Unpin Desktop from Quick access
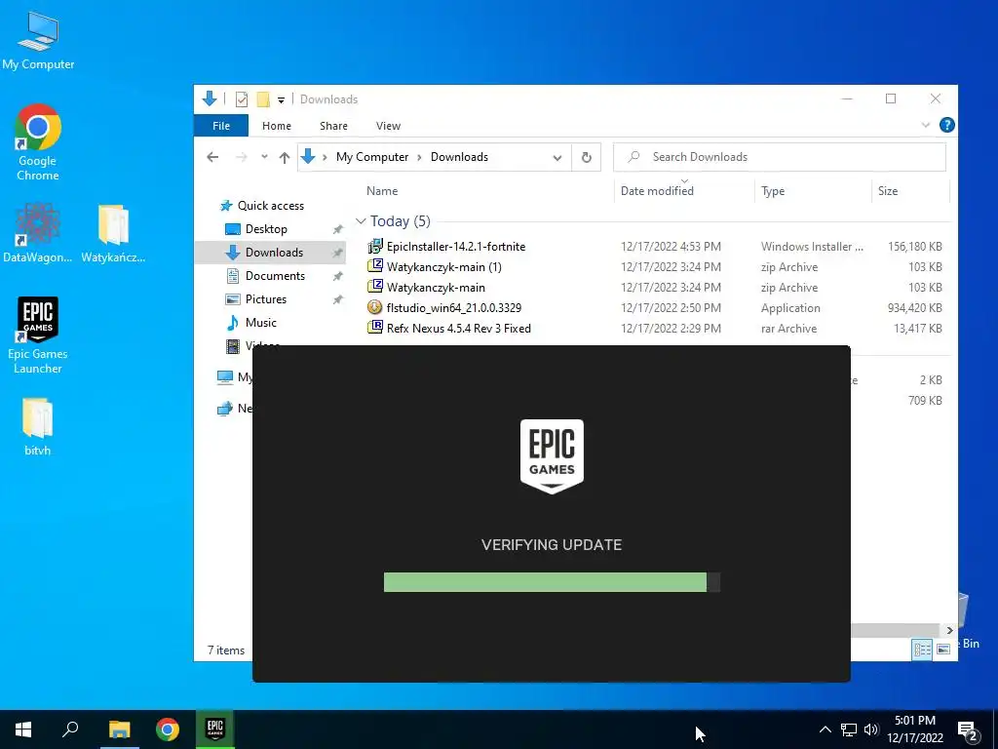998x749 pixels. pyautogui.click(x=337, y=229)
